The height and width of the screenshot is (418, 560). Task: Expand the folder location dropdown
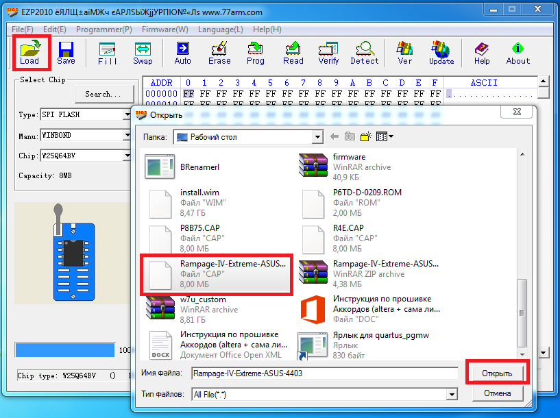coord(317,137)
